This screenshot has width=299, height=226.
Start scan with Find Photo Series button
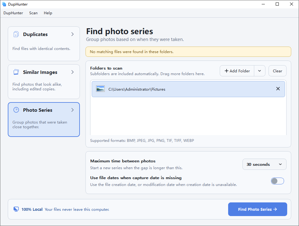point(257,209)
